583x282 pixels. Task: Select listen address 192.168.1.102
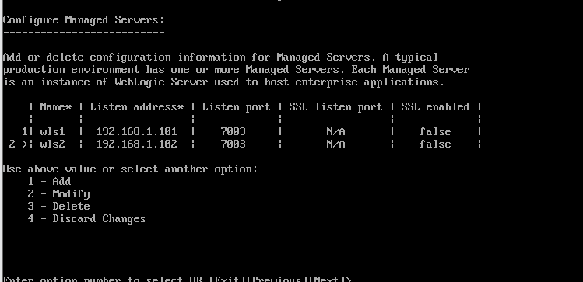point(136,144)
